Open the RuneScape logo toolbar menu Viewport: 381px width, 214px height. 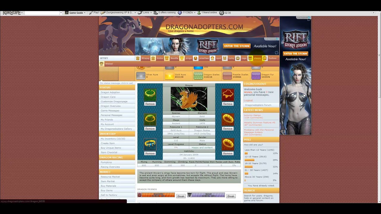[13, 13]
